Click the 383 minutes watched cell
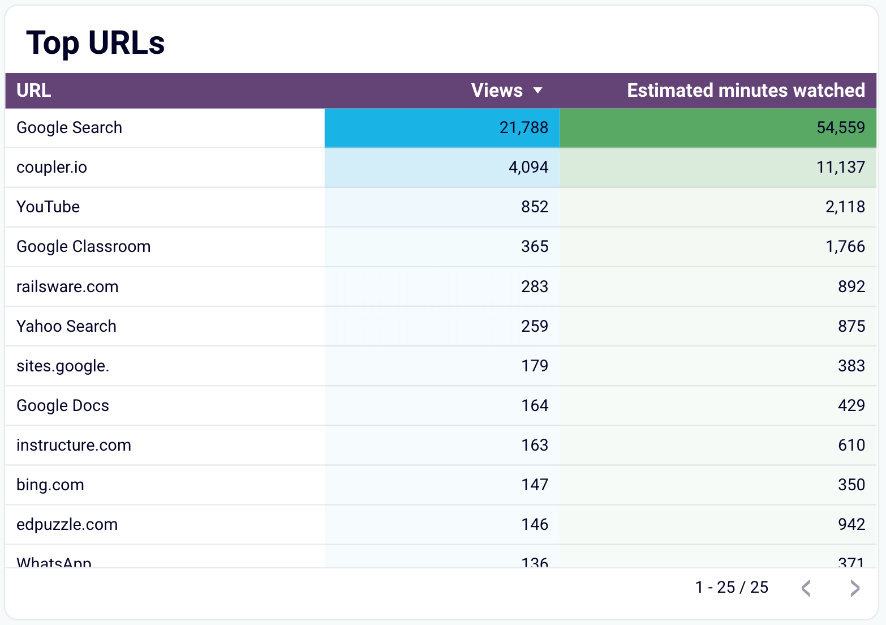 click(x=718, y=366)
